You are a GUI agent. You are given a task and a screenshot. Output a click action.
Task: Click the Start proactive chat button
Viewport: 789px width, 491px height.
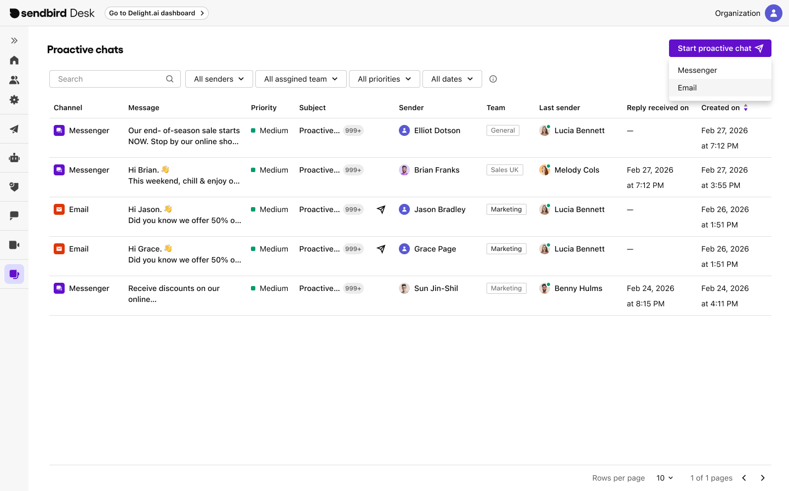(x=719, y=48)
